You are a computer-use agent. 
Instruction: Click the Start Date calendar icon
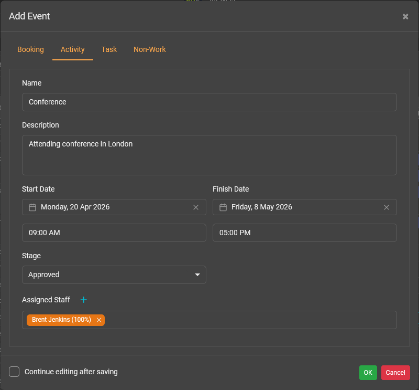pyautogui.click(x=32, y=207)
